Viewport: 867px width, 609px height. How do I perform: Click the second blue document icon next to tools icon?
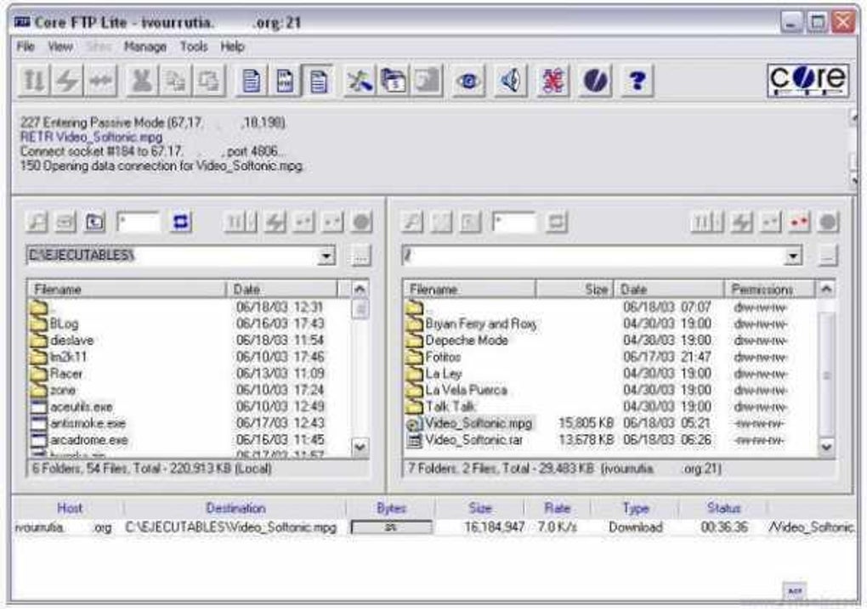pyautogui.click(x=318, y=81)
